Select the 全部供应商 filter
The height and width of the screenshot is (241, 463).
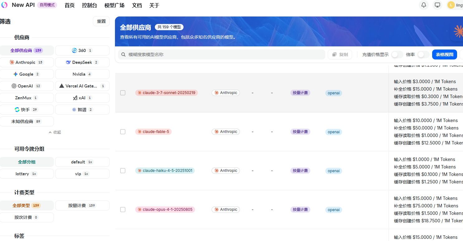27,50
